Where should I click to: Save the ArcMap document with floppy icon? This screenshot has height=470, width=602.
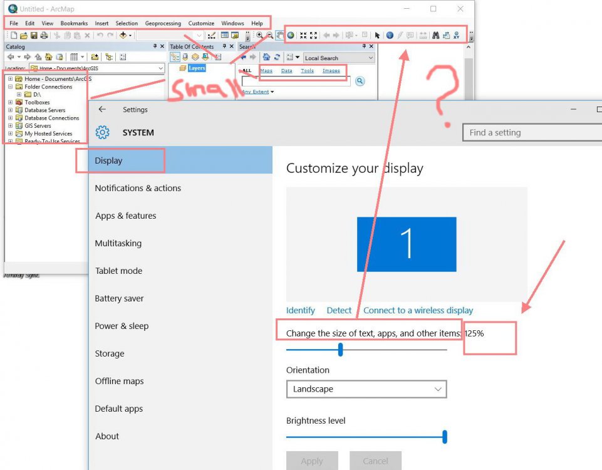tap(34, 35)
